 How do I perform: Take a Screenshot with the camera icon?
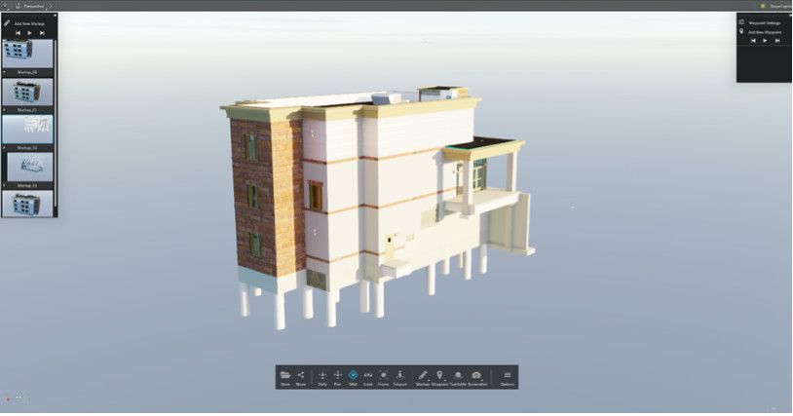476,375
